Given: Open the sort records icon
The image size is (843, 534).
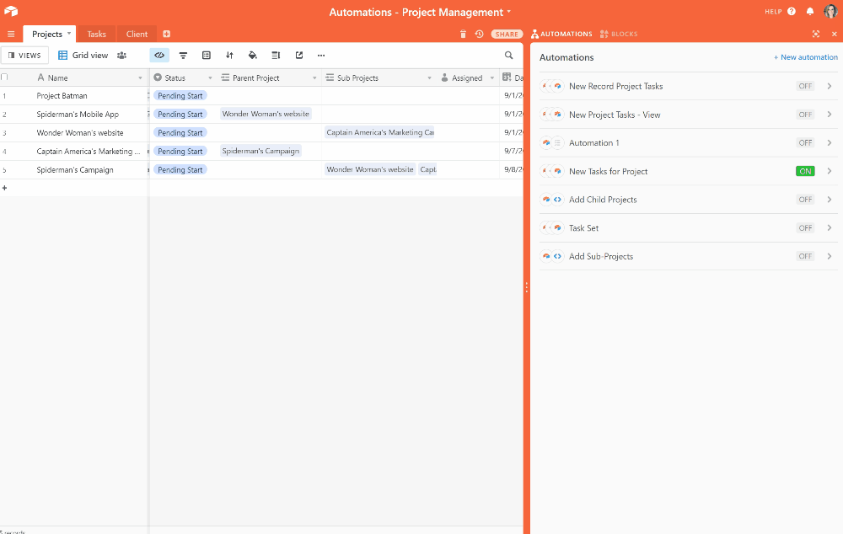Looking at the screenshot, I should click(x=229, y=56).
